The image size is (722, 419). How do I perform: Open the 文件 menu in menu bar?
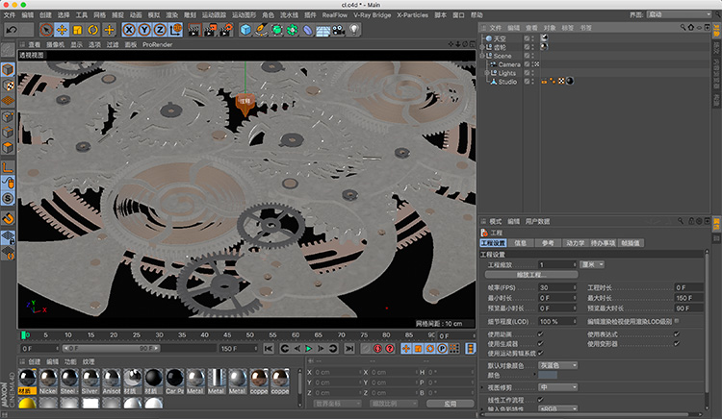(10, 14)
